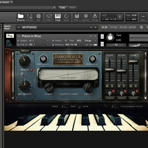Click the exclamation panic button

coord(120,17)
